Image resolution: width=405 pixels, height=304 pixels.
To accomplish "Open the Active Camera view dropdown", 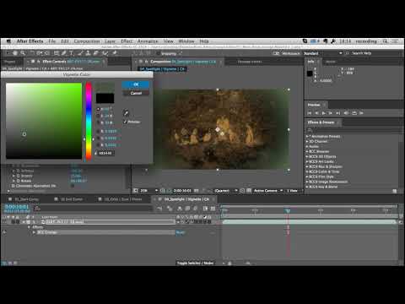I will (x=267, y=191).
